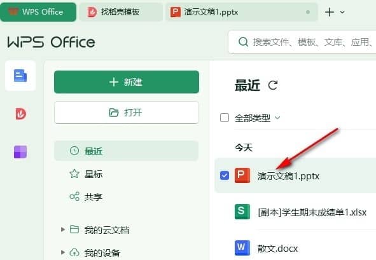Click the green 新建 button

coord(127,82)
